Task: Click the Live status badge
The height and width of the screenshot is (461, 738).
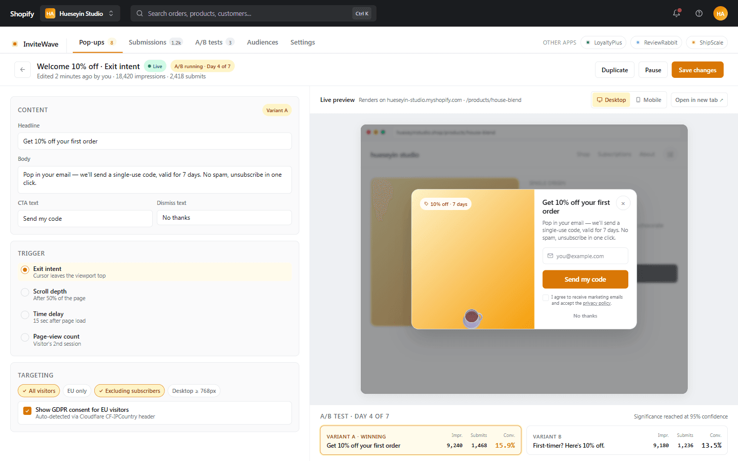Action: [x=155, y=66]
